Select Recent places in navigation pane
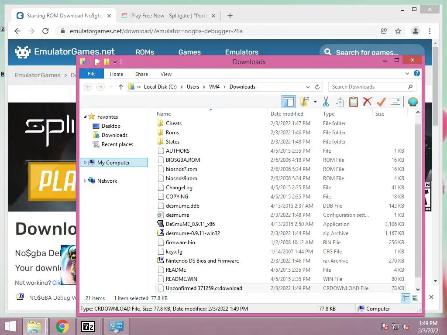The image size is (447, 335). tap(117, 144)
